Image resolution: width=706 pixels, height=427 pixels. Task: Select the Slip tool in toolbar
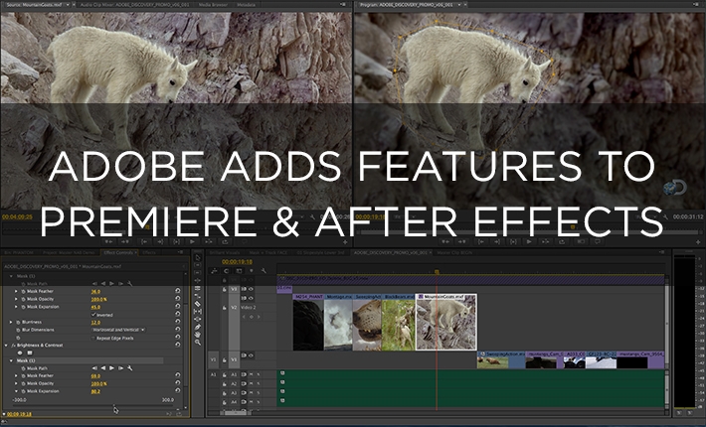pyautogui.click(x=197, y=312)
